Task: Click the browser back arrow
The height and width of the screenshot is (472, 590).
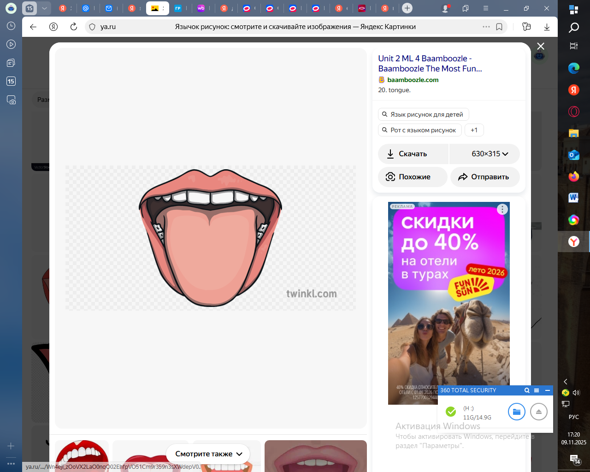Action: [x=33, y=27]
